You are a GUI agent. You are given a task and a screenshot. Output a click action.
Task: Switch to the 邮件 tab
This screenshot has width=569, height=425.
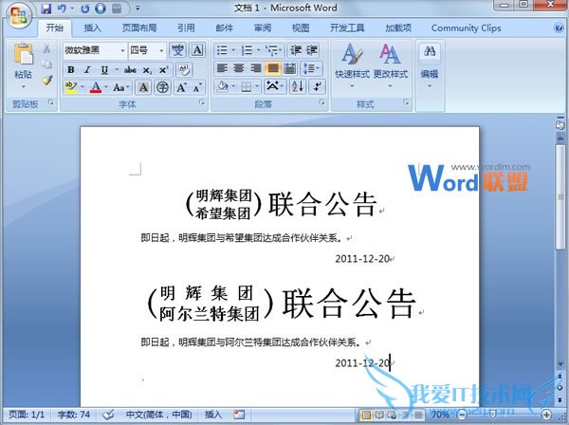tap(224, 28)
